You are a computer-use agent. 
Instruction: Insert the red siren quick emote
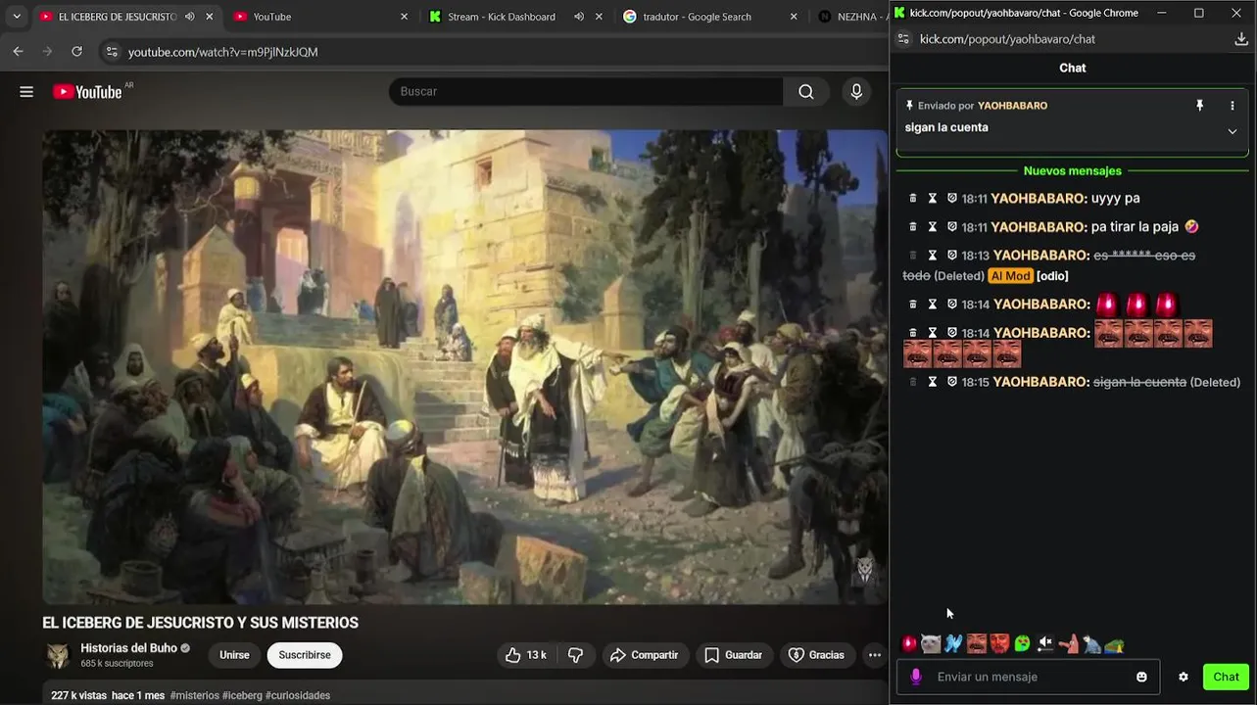[909, 644]
